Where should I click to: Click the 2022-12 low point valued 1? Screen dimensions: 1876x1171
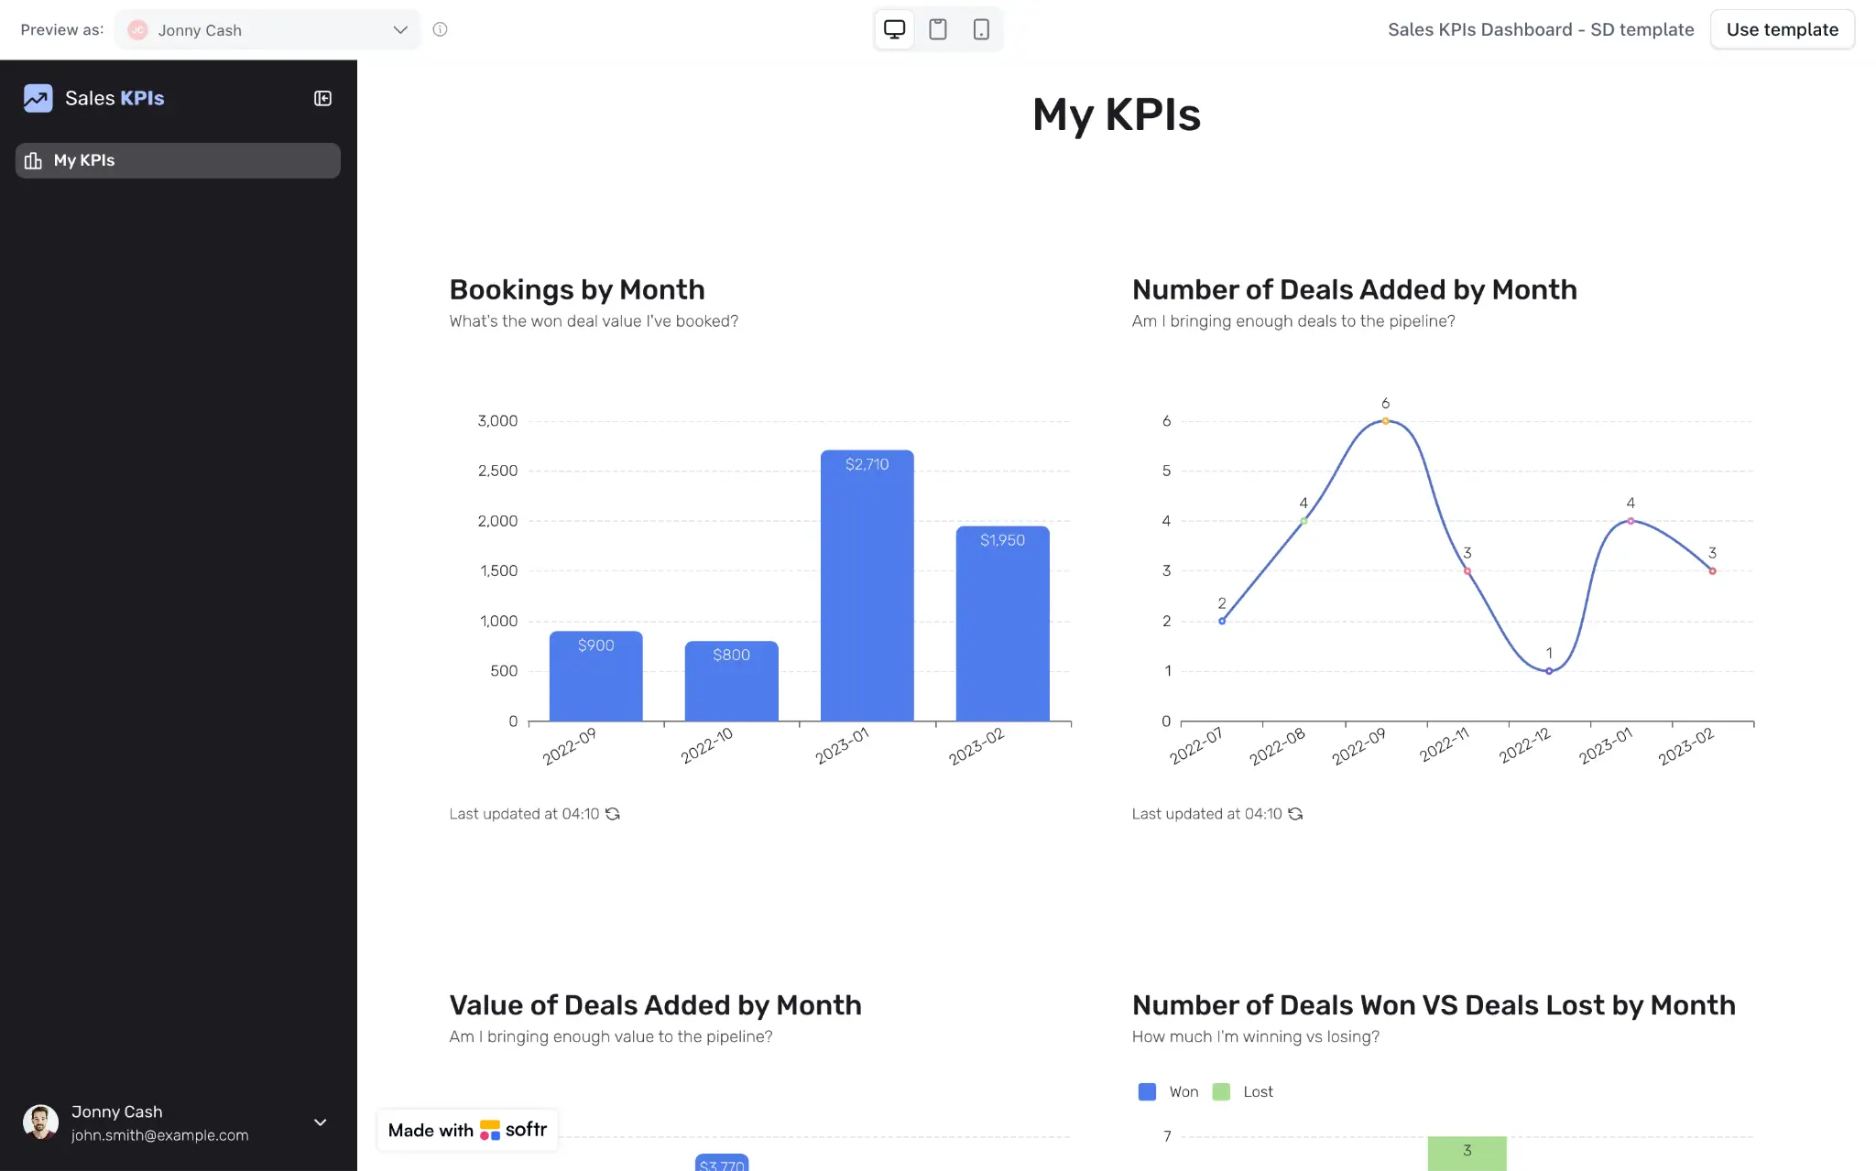[1549, 671]
